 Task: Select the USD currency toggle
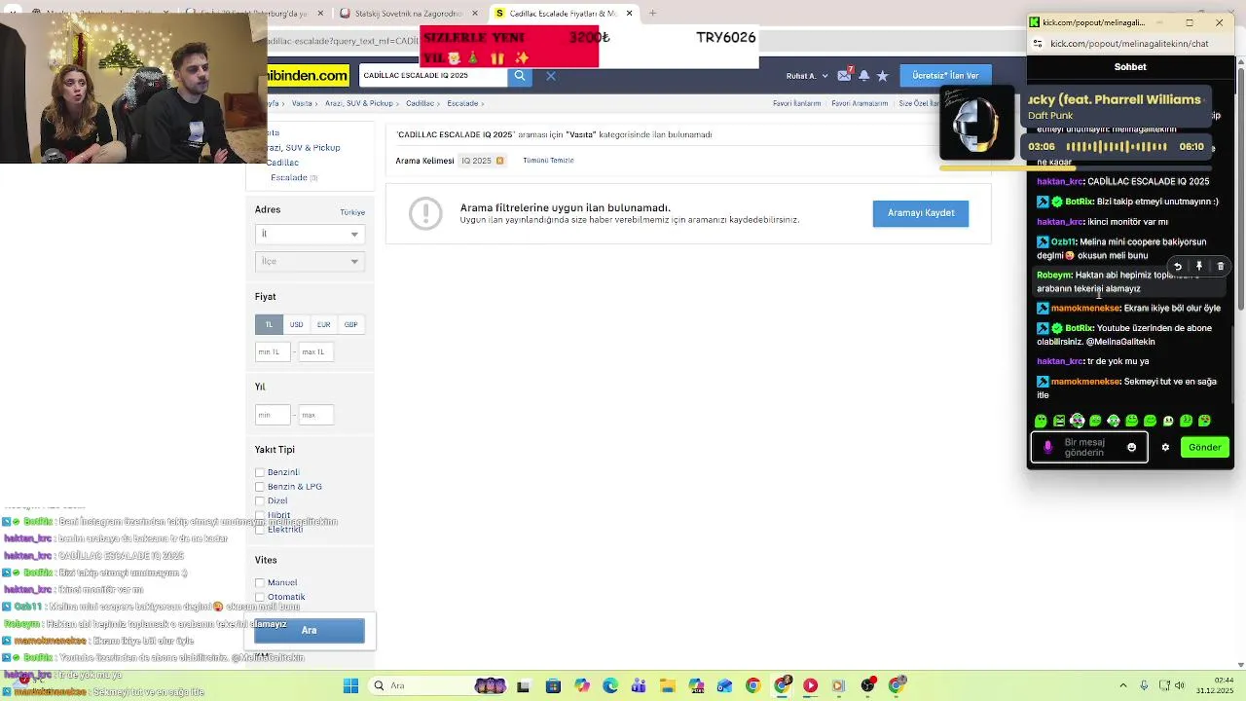click(x=296, y=324)
